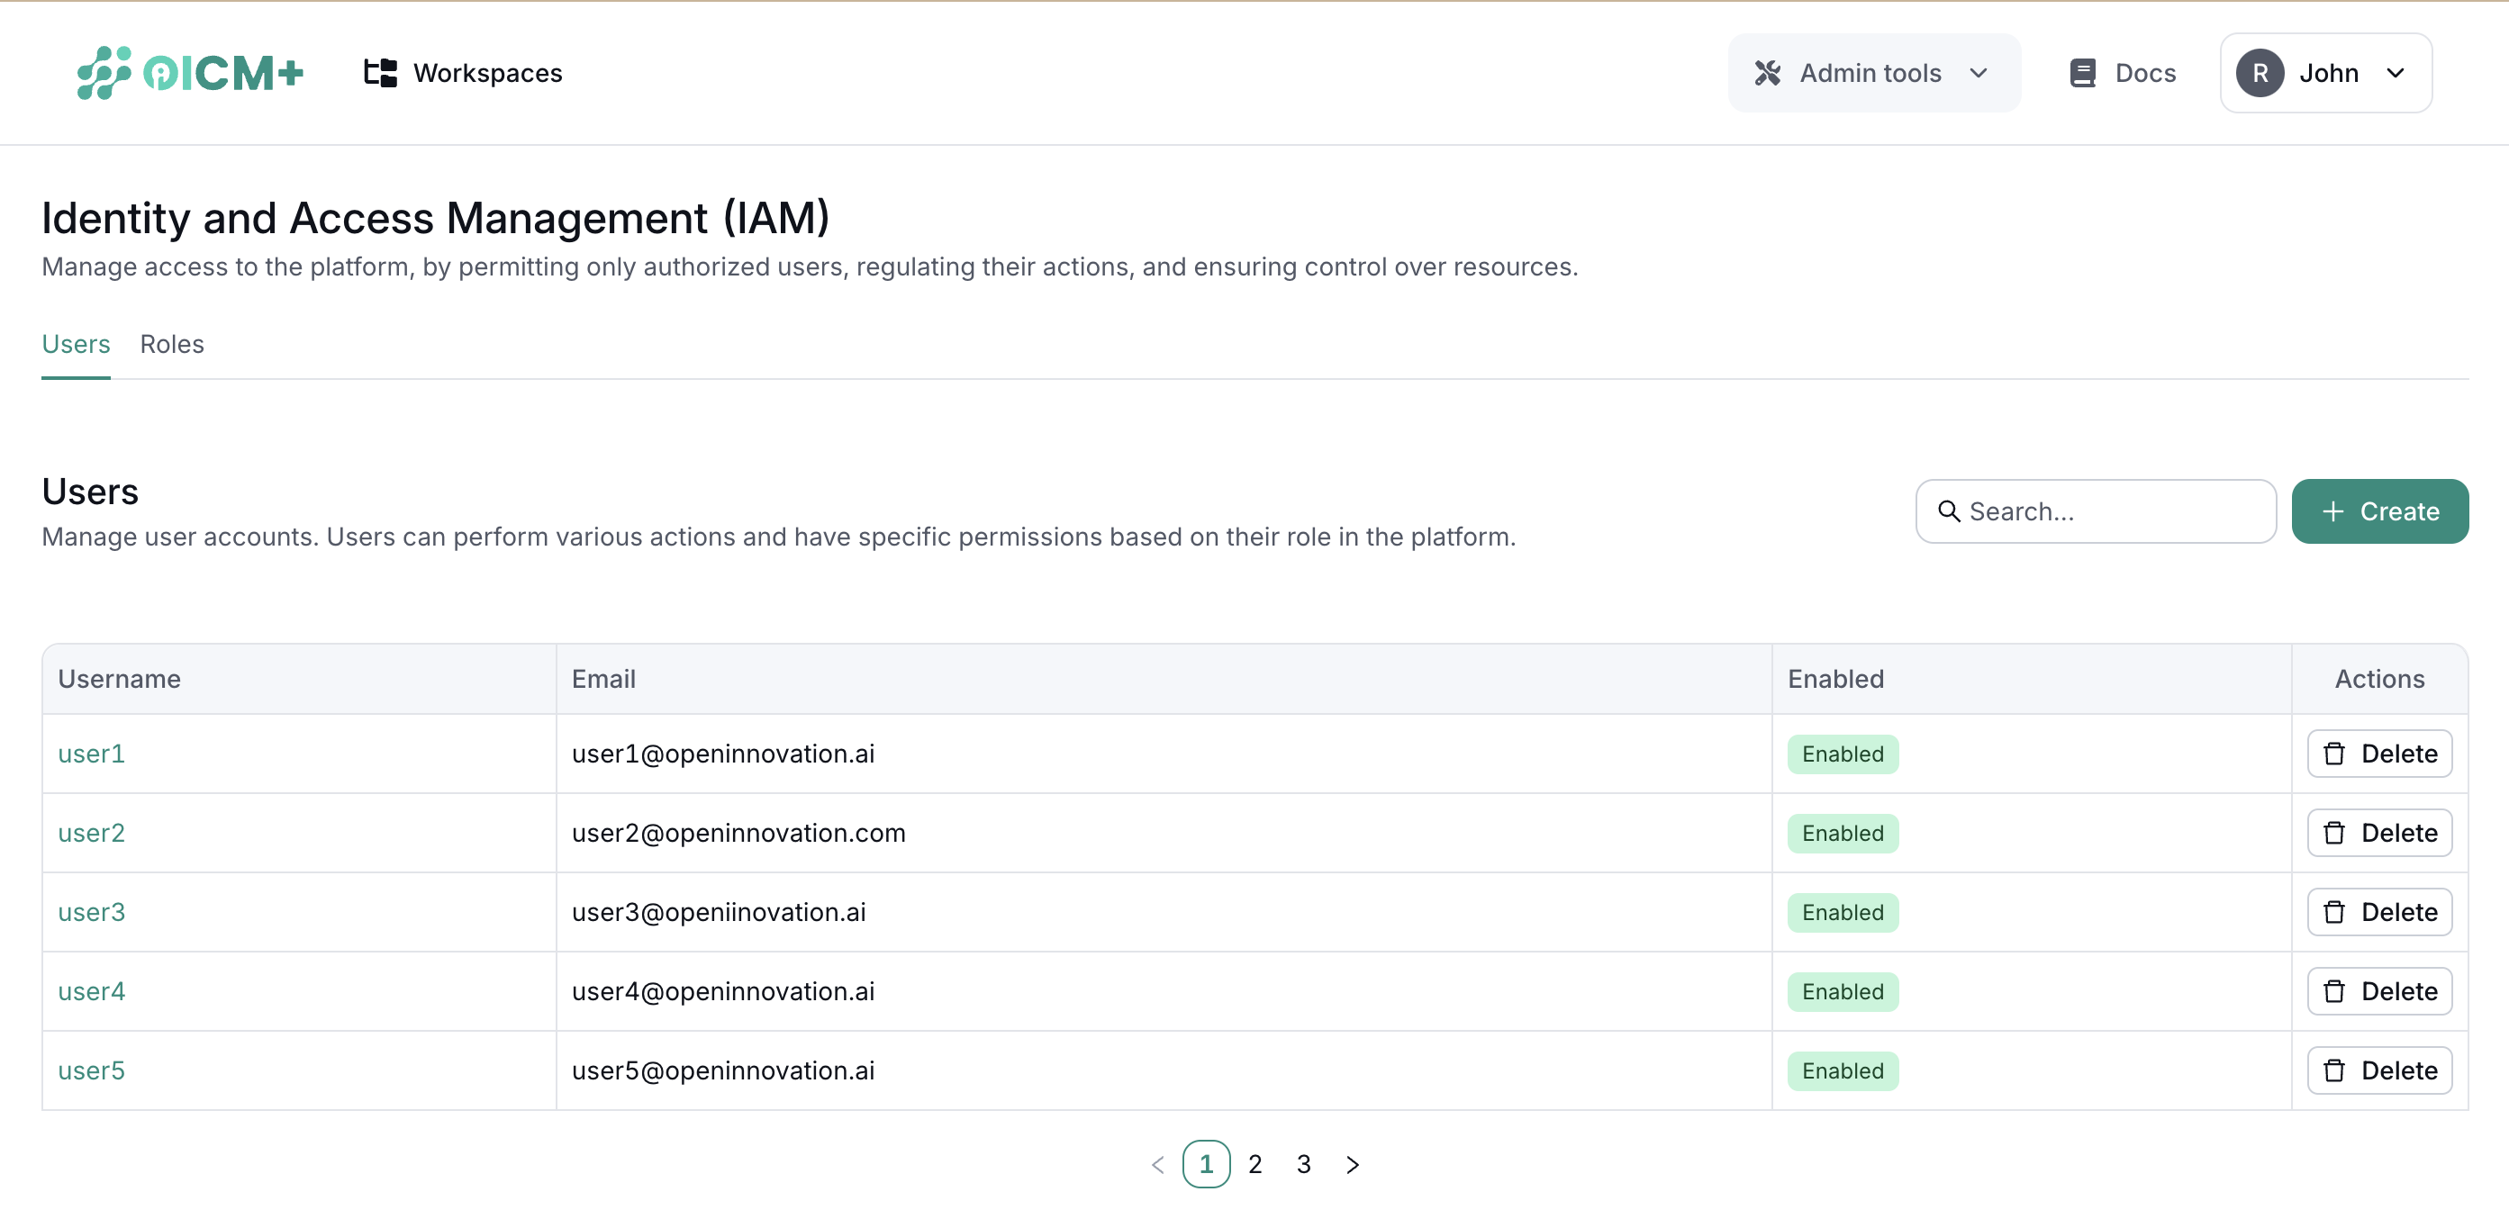Image resolution: width=2509 pixels, height=1228 pixels.
Task: Click the Enabled badge for user2
Action: pos(1842,833)
